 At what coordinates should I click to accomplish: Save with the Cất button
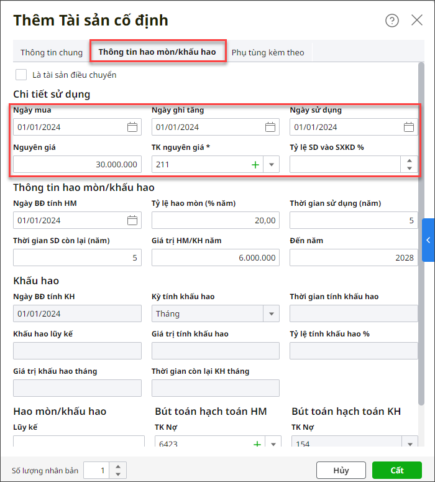coord(397,470)
